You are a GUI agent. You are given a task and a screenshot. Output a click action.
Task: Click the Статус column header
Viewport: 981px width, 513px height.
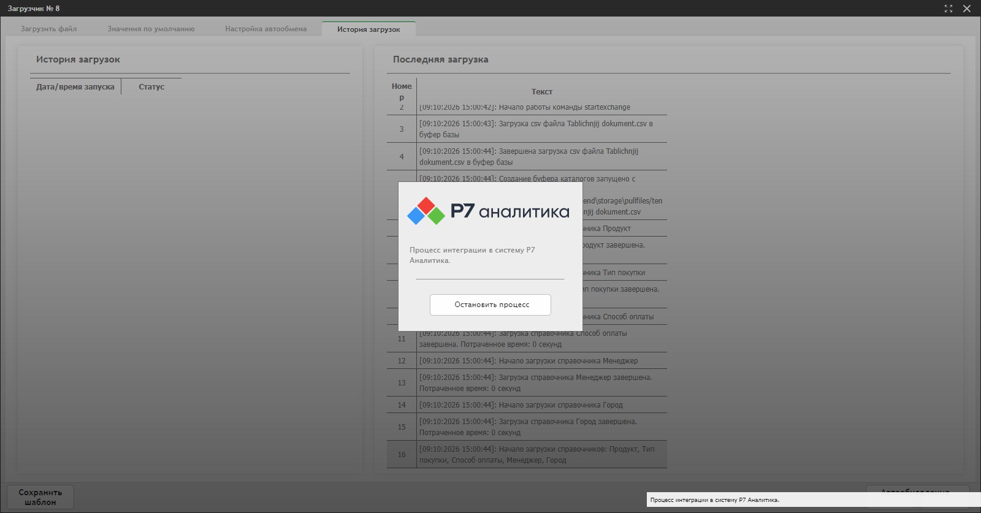point(151,86)
